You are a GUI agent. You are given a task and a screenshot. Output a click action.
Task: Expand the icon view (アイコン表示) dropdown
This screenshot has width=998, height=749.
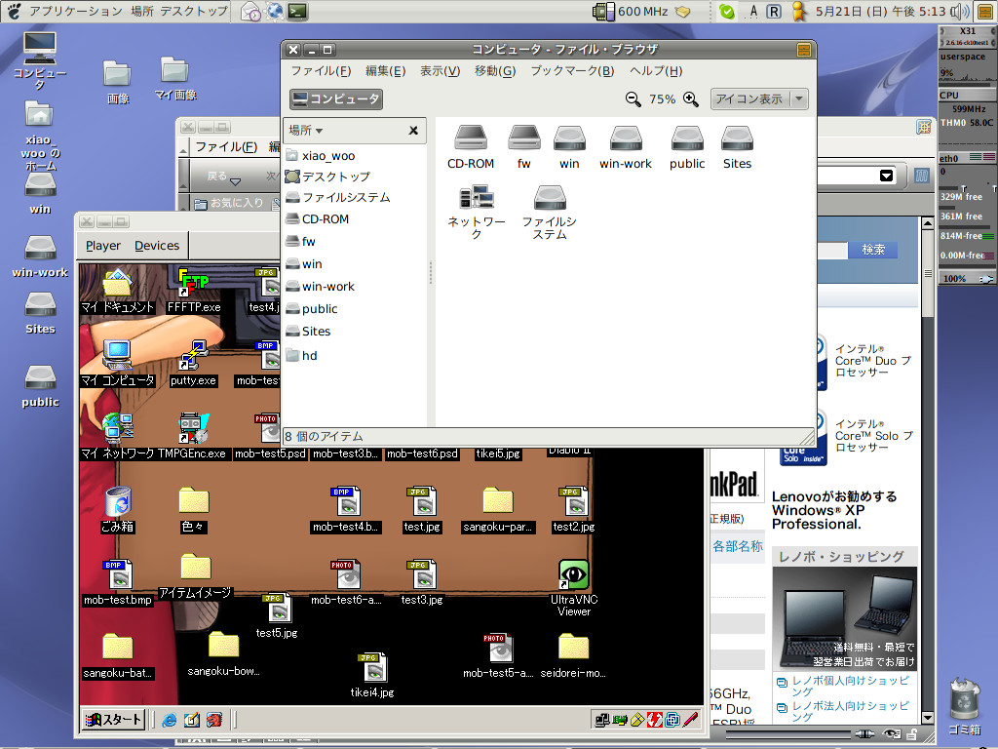(x=799, y=99)
